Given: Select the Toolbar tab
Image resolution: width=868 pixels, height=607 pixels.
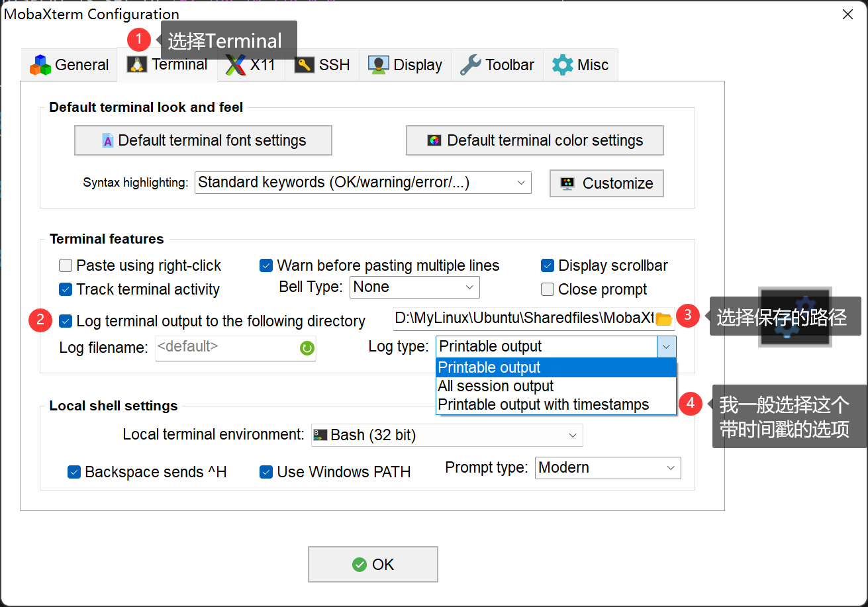Looking at the screenshot, I should pos(497,65).
